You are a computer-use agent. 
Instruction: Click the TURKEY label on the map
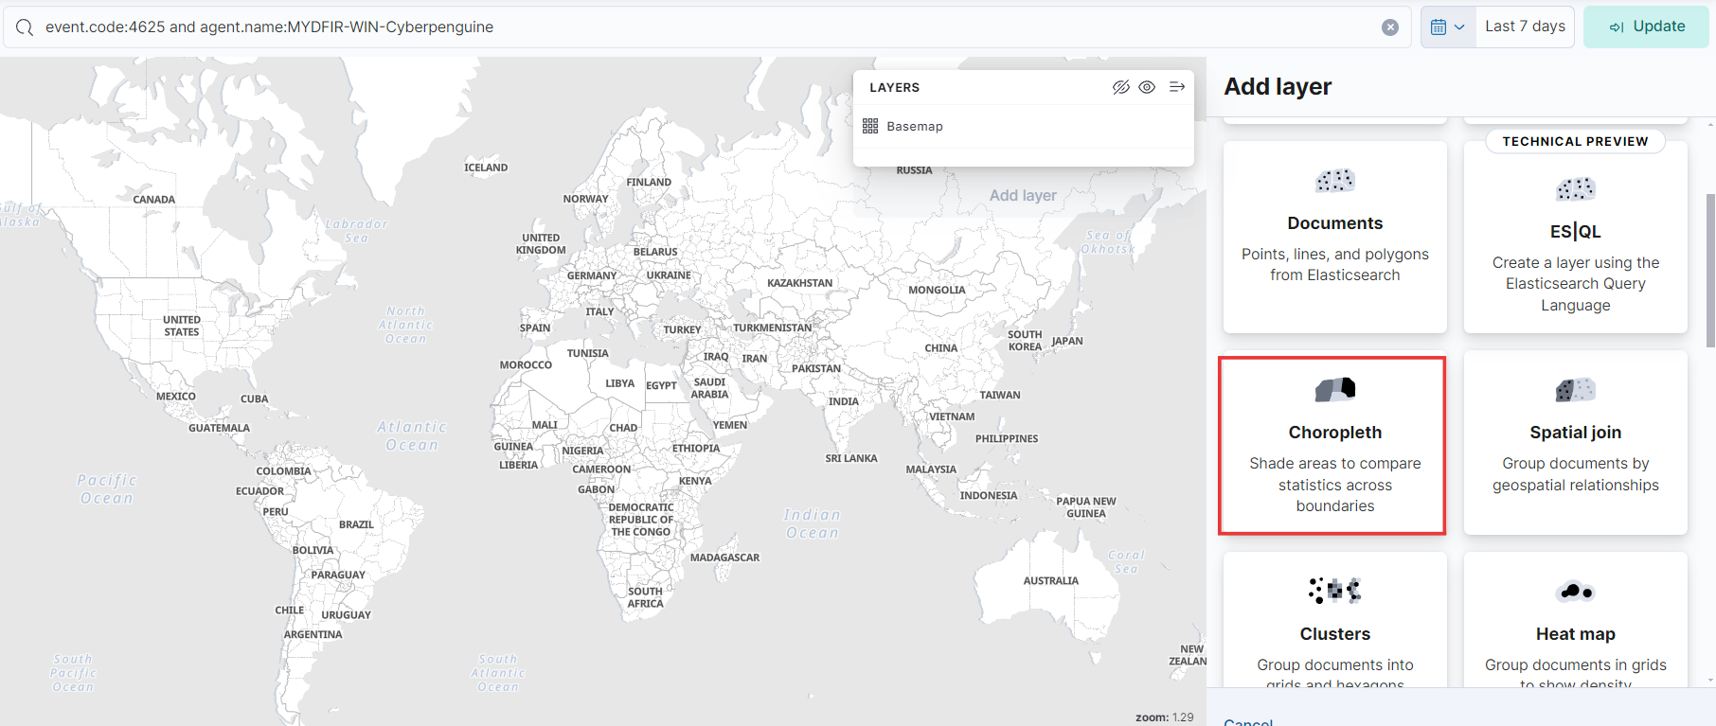682,330
